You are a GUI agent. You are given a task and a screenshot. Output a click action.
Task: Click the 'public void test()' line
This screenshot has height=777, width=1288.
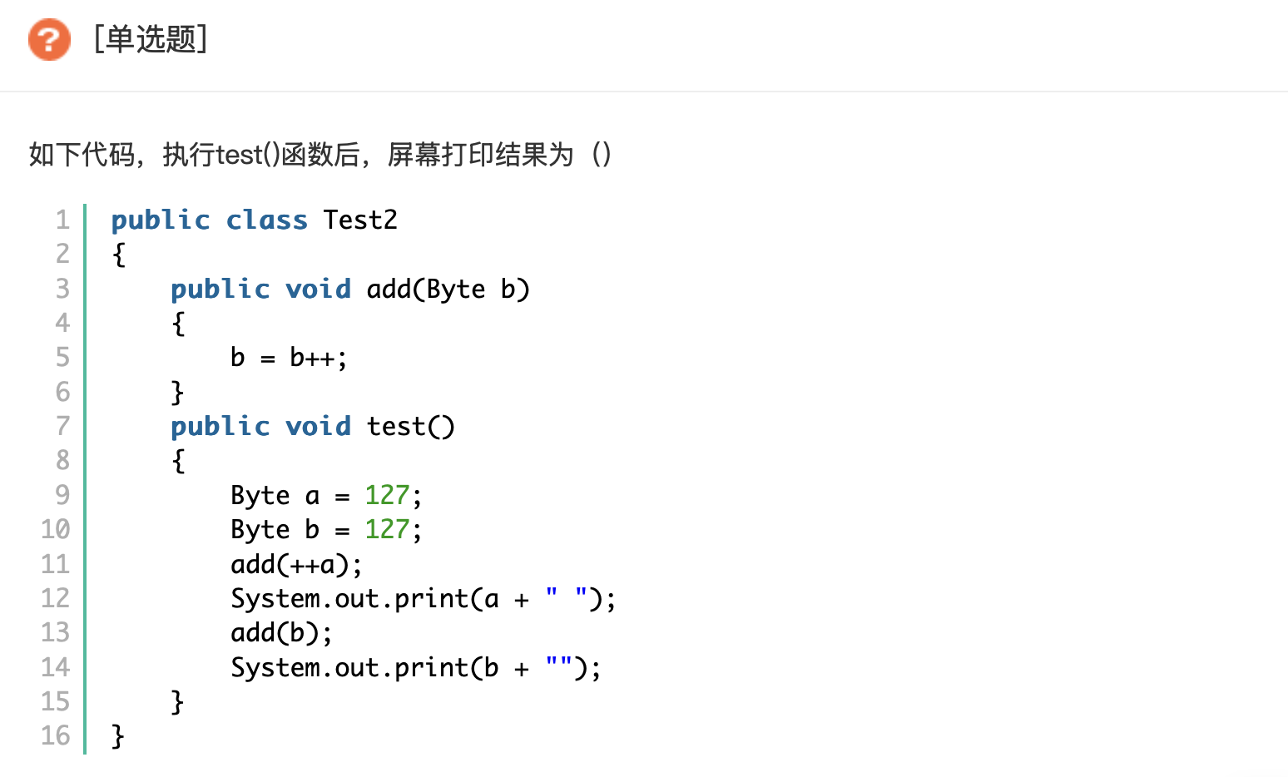point(313,427)
